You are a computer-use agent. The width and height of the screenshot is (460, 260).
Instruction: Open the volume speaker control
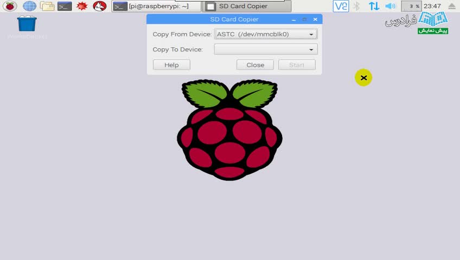[x=391, y=6]
